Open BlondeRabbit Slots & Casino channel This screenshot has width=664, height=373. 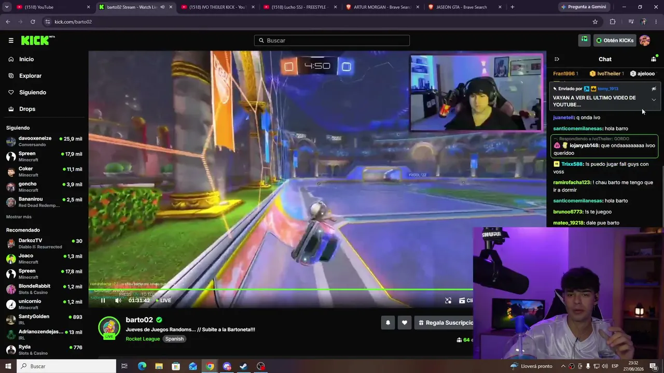tap(44, 289)
